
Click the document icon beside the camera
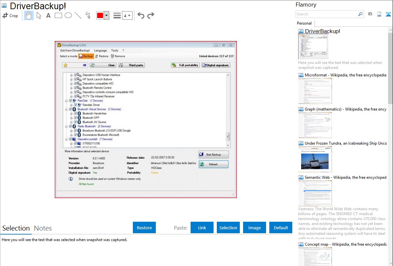pos(379,14)
